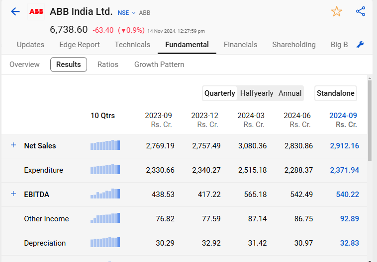Click Depreciation value 30.29
The image size is (377, 262).
pyautogui.click(x=165, y=243)
